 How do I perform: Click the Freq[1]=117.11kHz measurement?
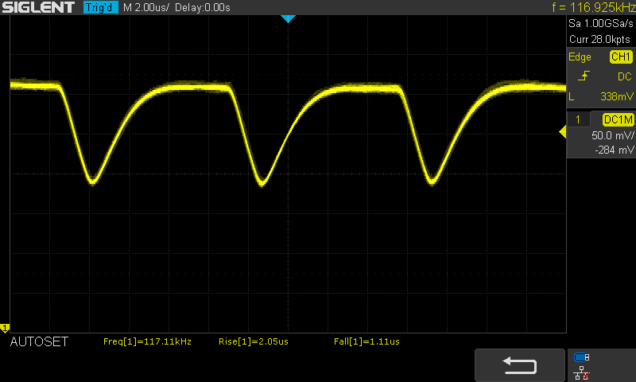pyautogui.click(x=147, y=342)
